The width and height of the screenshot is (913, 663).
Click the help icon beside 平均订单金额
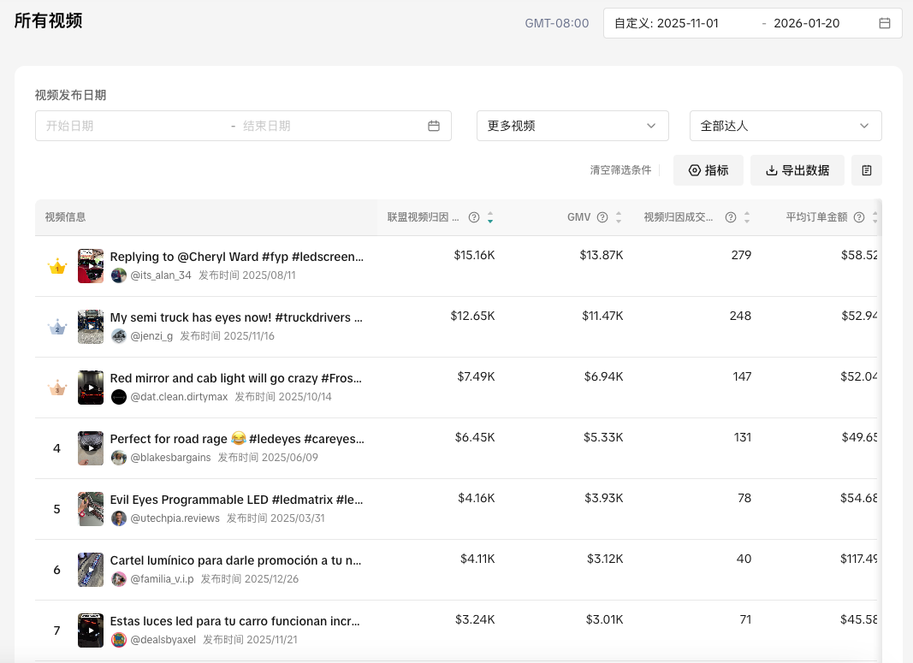[x=859, y=217]
